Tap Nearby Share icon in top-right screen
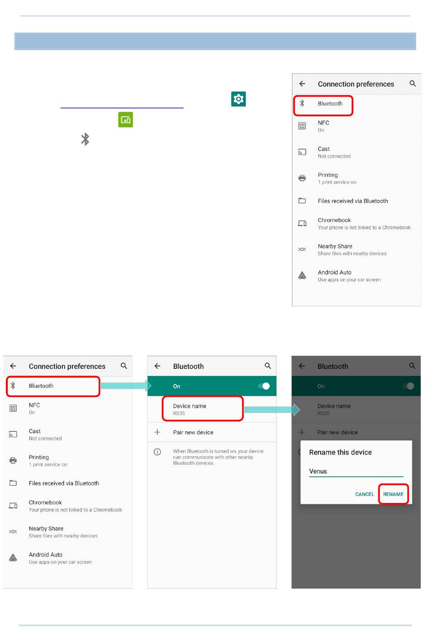The image size is (430, 643). (x=302, y=250)
